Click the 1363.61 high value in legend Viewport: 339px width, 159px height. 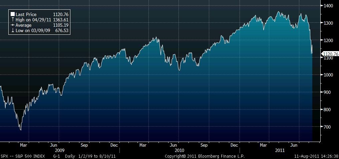61,20
